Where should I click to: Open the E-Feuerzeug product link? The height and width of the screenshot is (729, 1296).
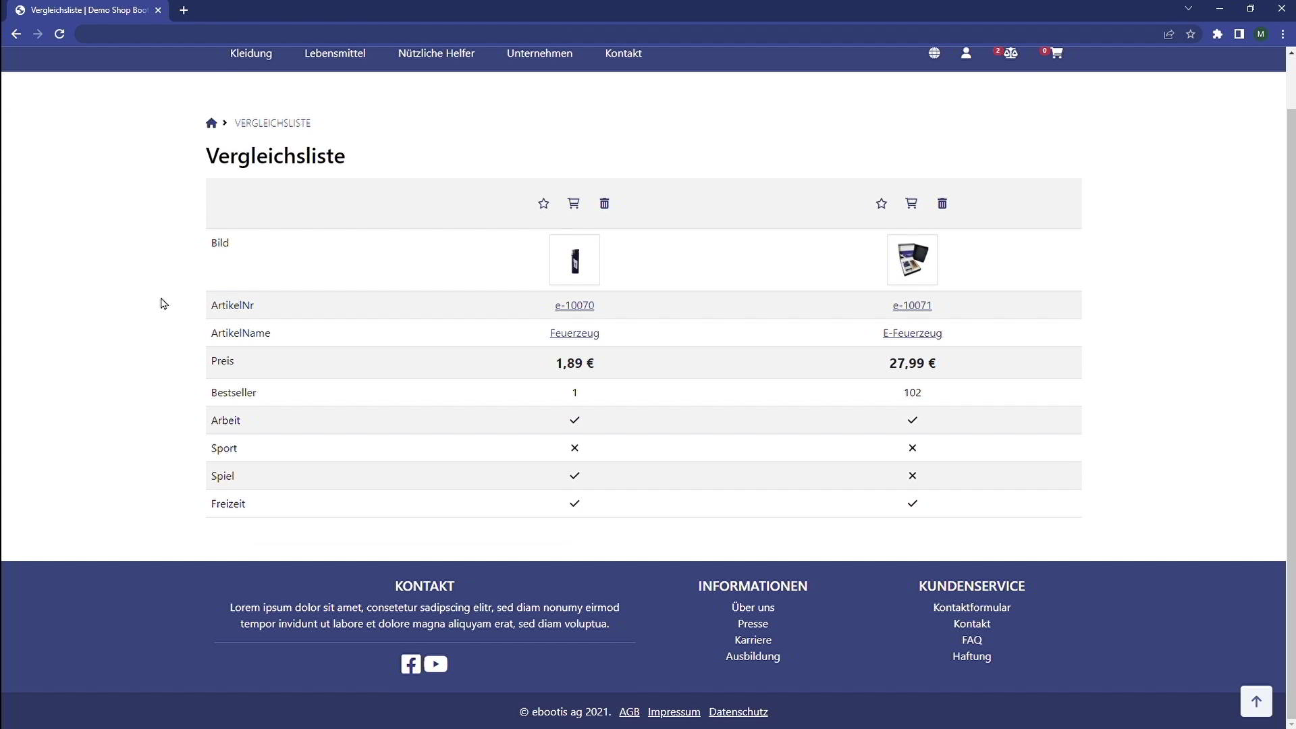[x=912, y=333]
